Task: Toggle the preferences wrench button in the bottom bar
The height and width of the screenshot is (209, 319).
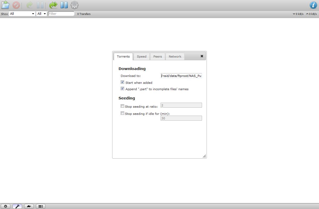Action: pos(17,206)
